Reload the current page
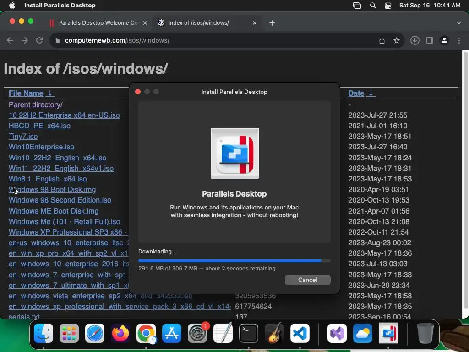 point(39,40)
